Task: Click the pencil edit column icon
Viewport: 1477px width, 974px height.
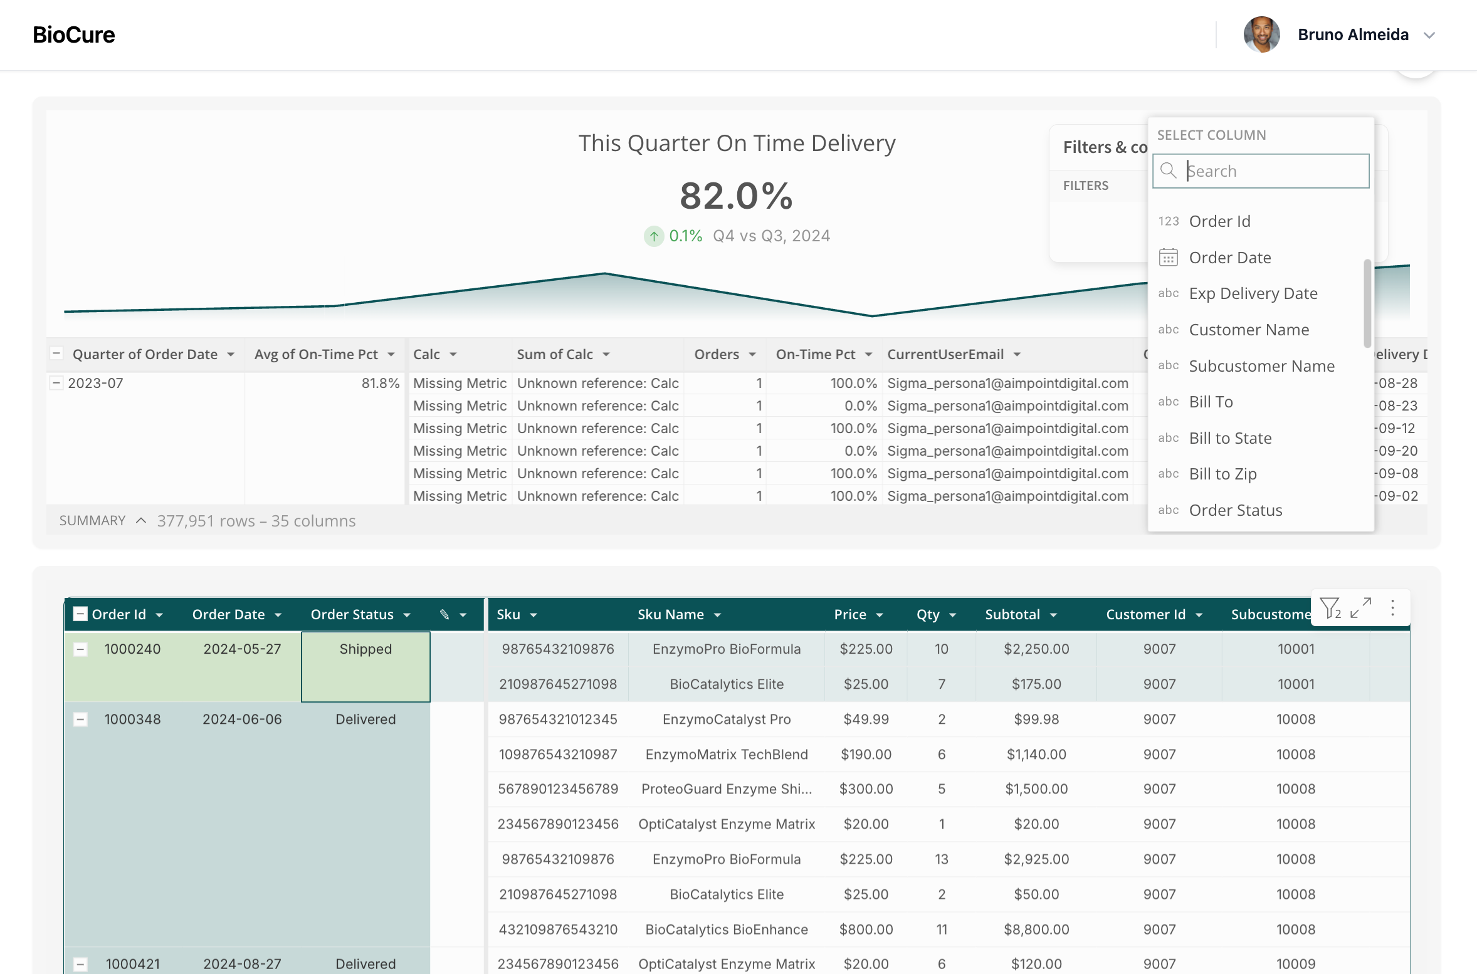Action: click(x=444, y=615)
